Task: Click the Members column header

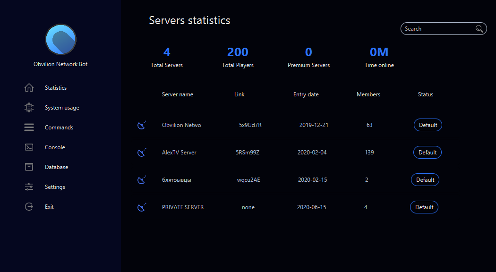Action: coord(368,94)
